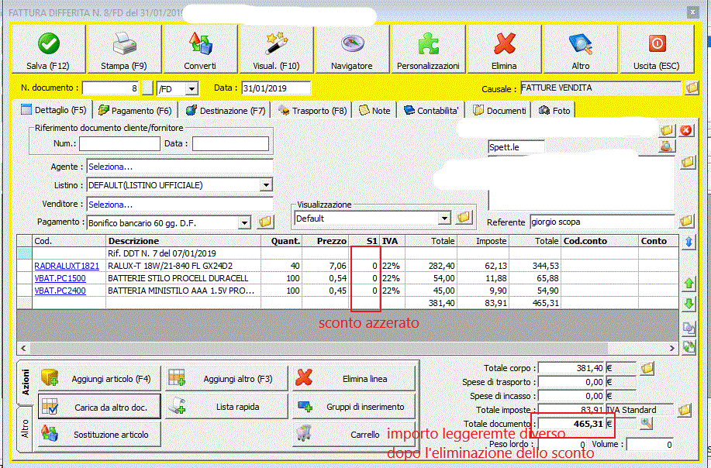Open article link RADRALUXT1821
This screenshot has width=711, height=468.
point(67,266)
